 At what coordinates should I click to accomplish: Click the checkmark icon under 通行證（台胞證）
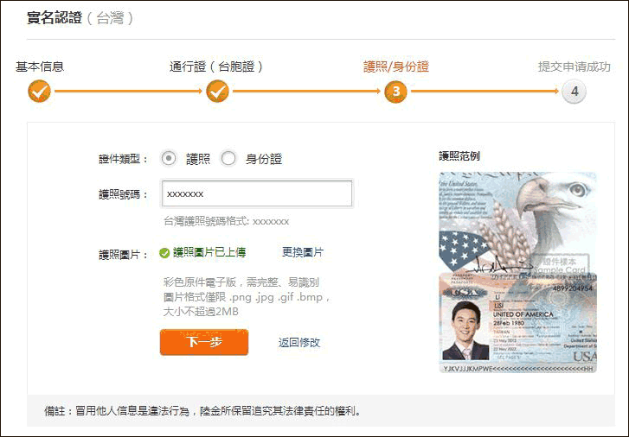pos(216,91)
